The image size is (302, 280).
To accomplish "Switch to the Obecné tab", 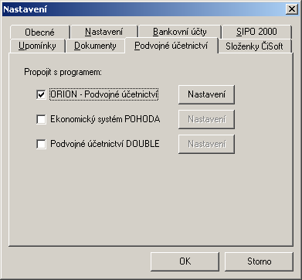I will pyautogui.click(x=39, y=32).
